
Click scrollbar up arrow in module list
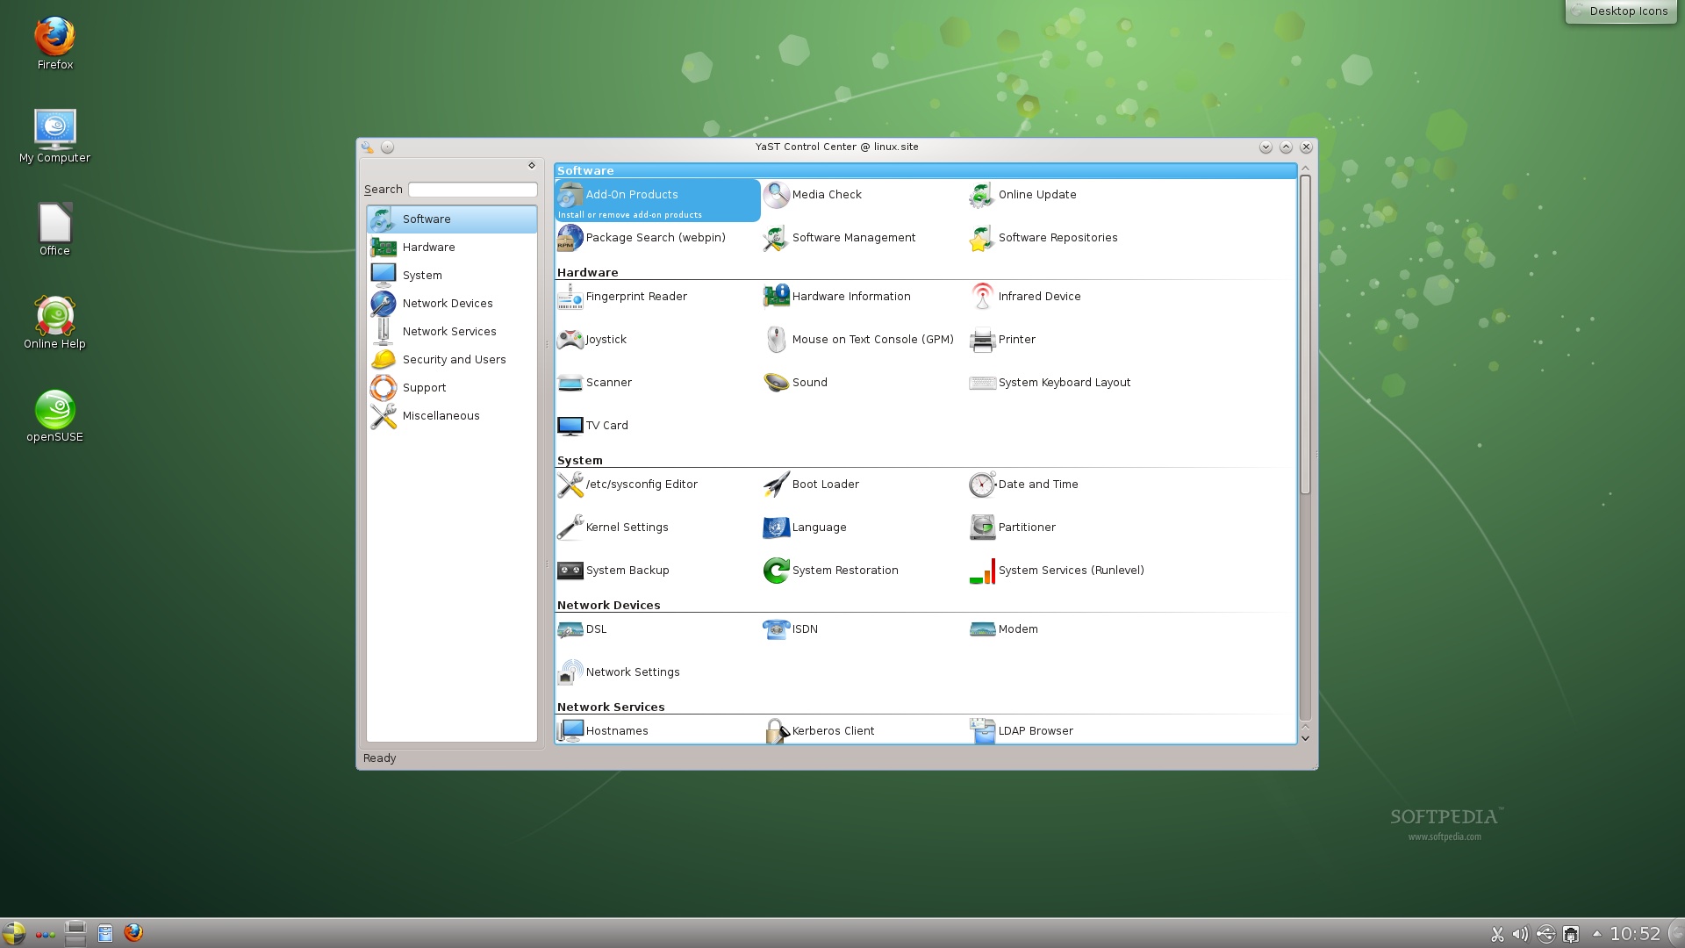click(1305, 168)
